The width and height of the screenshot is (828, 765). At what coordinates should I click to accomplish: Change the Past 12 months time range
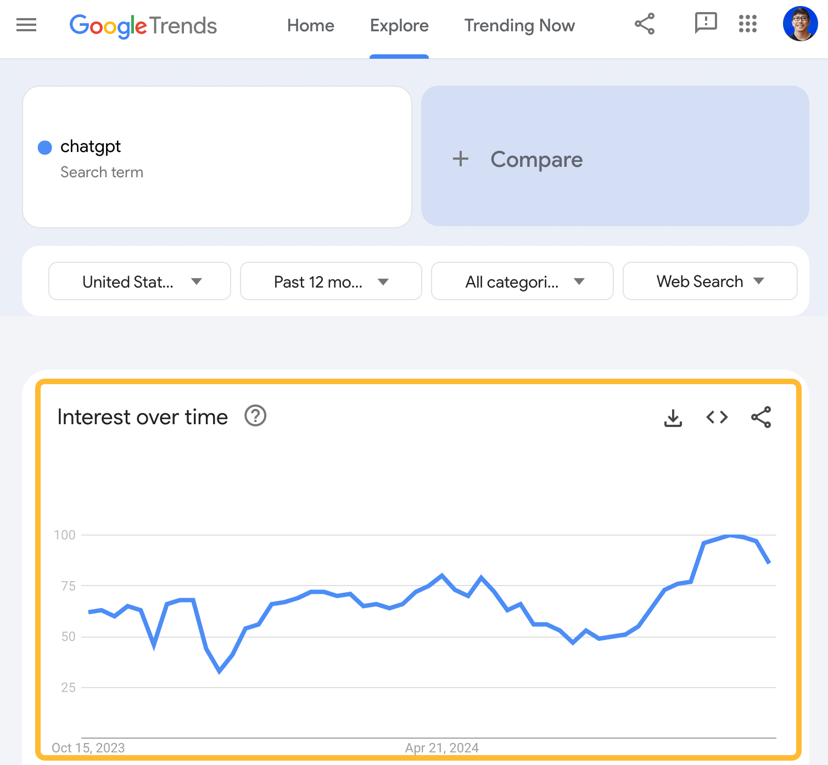(x=330, y=281)
